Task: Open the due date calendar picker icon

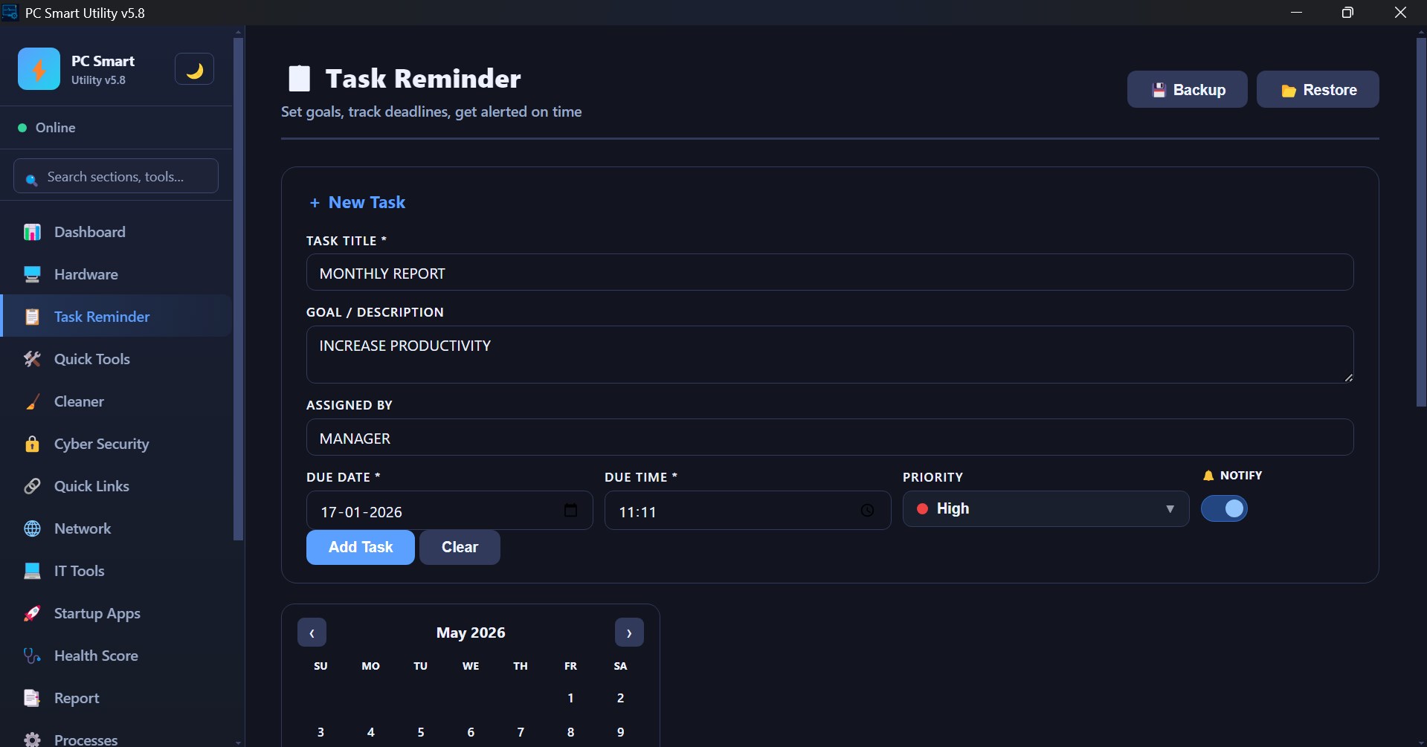Action: [x=570, y=510]
